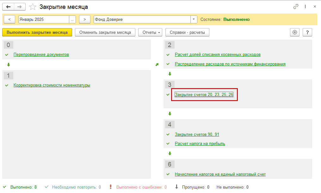321x193 pixels.
Task: Open the Справки - расчеты menu
Action: click(x=187, y=32)
